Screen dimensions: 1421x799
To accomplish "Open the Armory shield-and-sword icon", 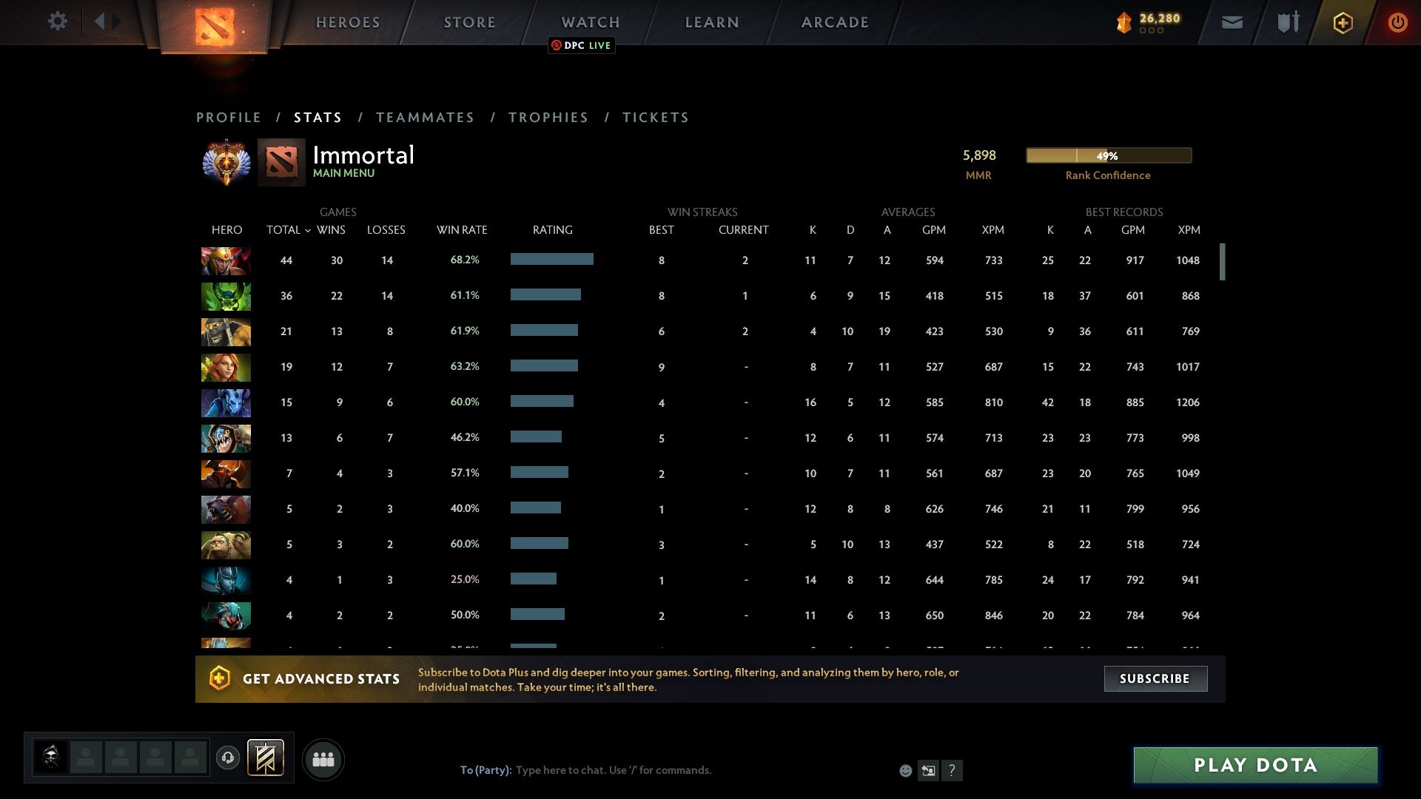I will [1287, 22].
